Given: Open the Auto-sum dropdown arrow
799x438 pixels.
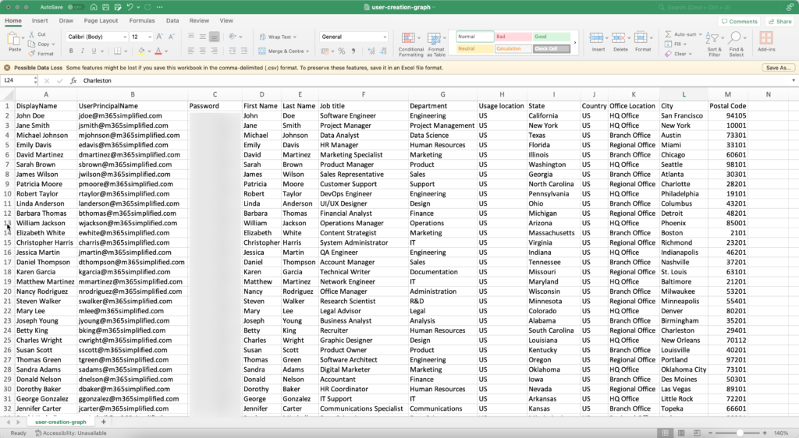Looking at the screenshot, I should tap(700, 34).
